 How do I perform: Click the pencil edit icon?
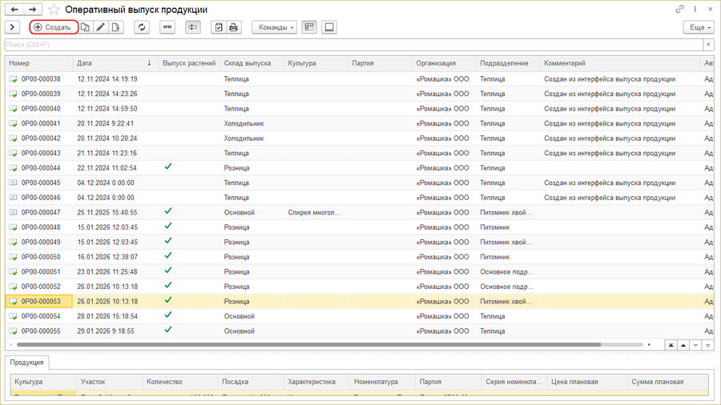pyautogui.click(x=100, y=27)
